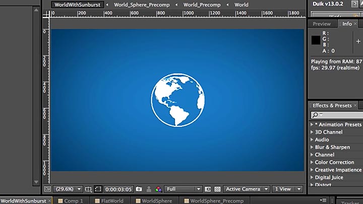Take a snapshot with the camera icon
Image resolution: width=363 pixels, height=204 pixels.
pos(139,189)
